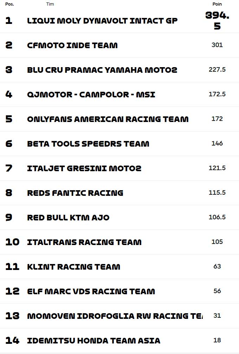This screenshot has width=239, height=354.
Task: Open Klint Racing Team entry
Action: (119, 266)
